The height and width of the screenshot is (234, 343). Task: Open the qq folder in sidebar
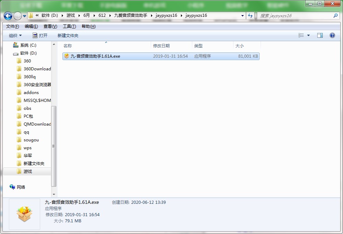pos(23,132)
